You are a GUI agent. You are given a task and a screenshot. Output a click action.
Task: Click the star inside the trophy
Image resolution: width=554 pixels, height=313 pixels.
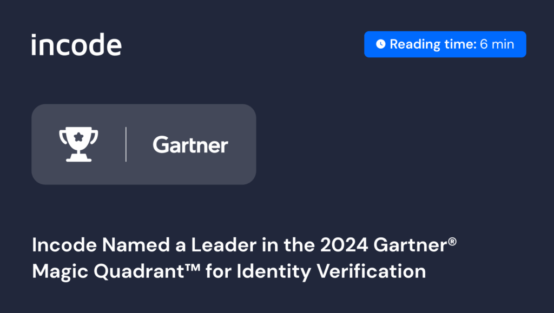78,137
